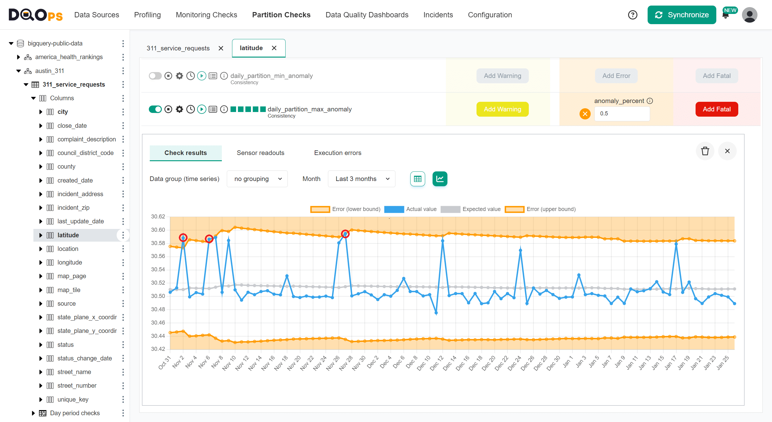The image size is (772, 422).
Task: Delete check results with trash icon
Action: (705, 151)
